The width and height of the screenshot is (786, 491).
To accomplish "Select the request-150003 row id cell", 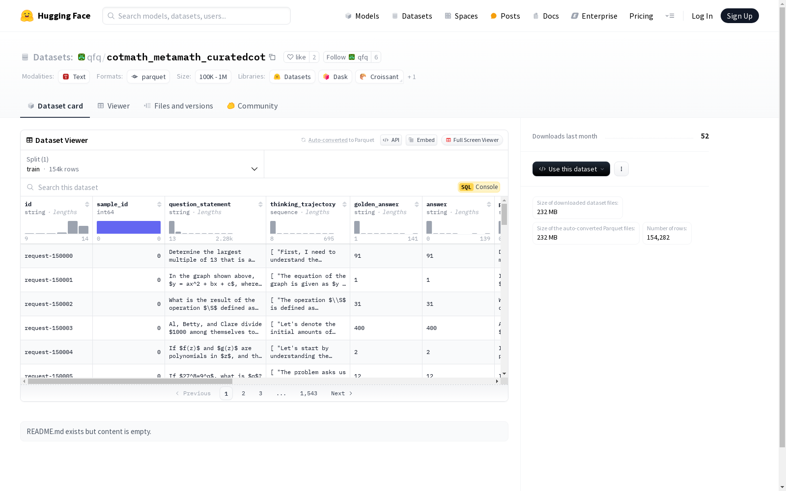I will (x=56, y=328).
